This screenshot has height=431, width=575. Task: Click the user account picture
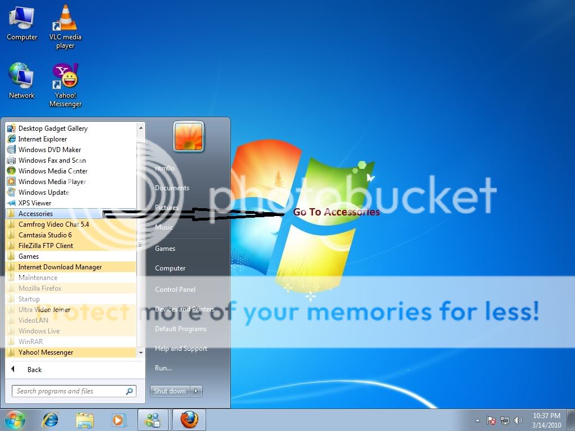[x=189, y=136]
